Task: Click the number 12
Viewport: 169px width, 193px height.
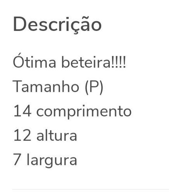Action: (x=23, y=135)
